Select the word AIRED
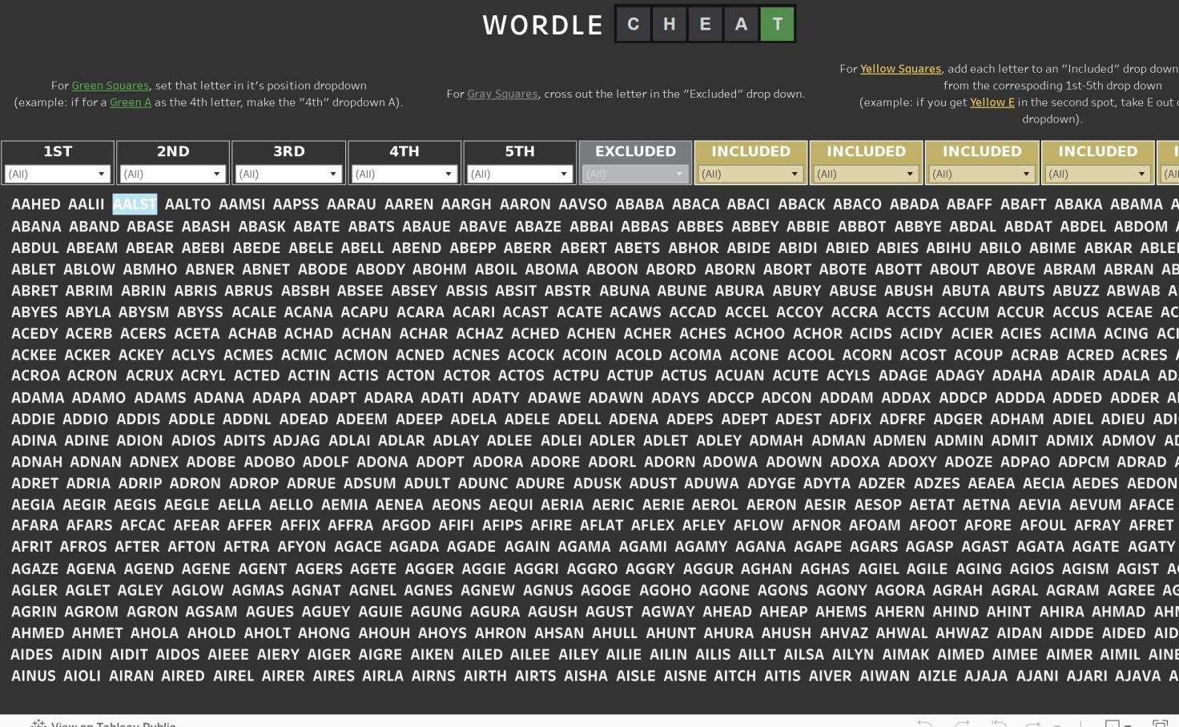1179x727 pixels. [x=183, y=677]
